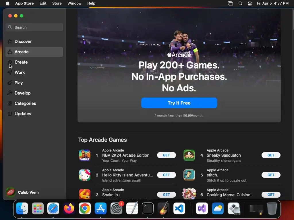Click "Stitch it up to puzzle out" text
294x220 pixels.
(x=227, y=180)
